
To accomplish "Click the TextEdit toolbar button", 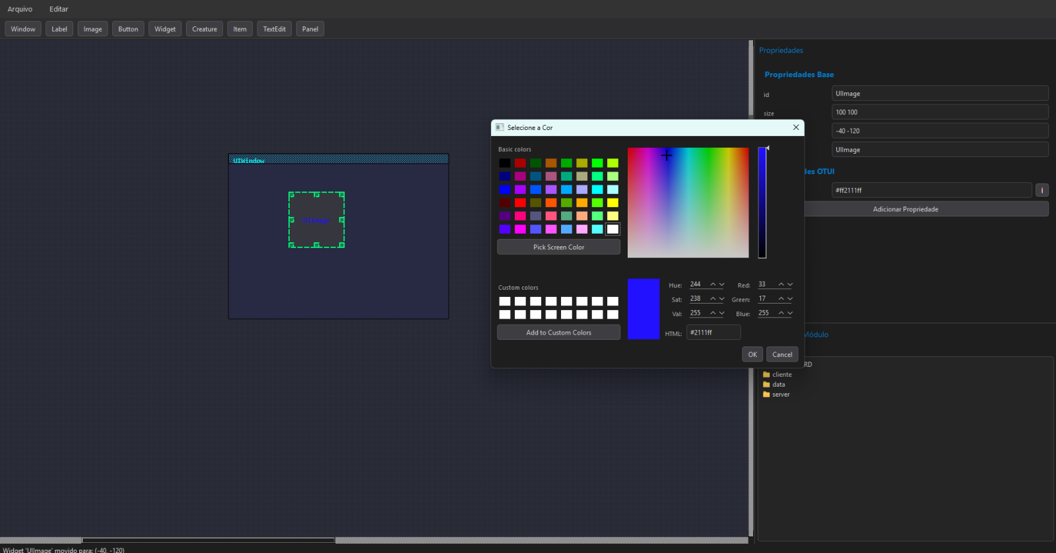I will pos(274,29).
